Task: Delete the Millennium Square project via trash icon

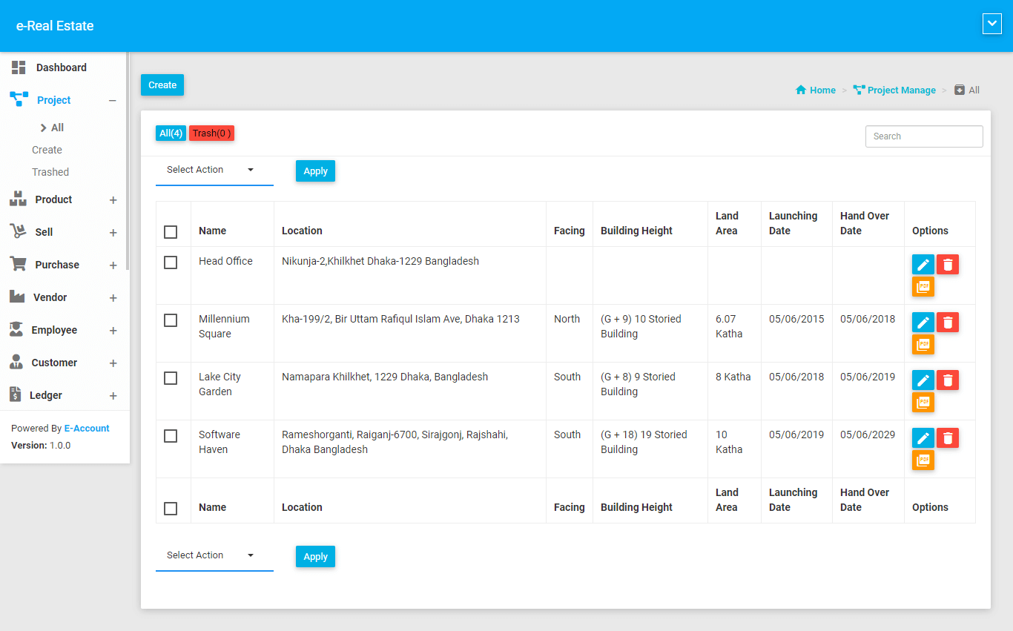Action: 947,323
